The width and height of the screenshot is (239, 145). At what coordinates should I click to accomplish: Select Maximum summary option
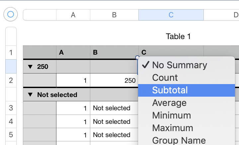173,128
